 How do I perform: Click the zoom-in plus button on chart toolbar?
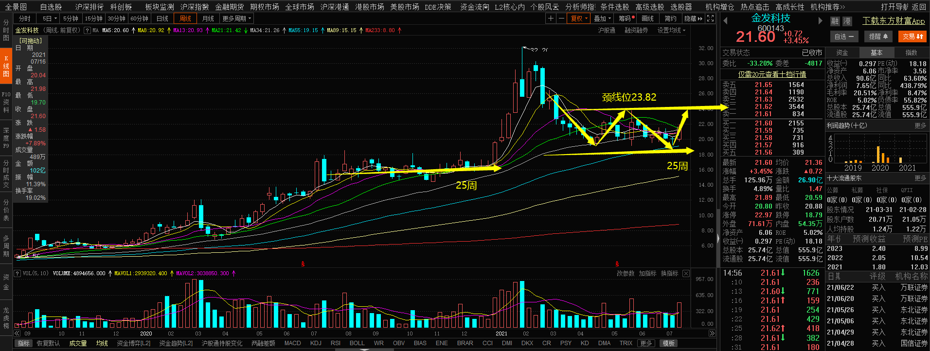551,18
